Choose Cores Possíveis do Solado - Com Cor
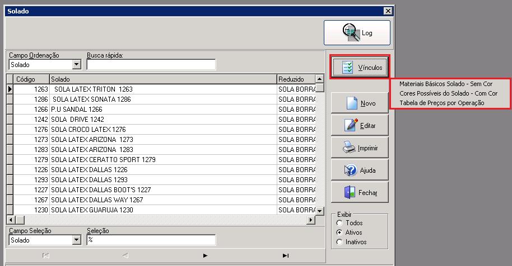This screenshot has height=266, width=512. pos(448,93)
